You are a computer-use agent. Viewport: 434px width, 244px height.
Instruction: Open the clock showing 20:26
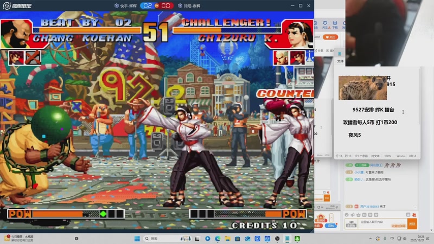(417, 239)
